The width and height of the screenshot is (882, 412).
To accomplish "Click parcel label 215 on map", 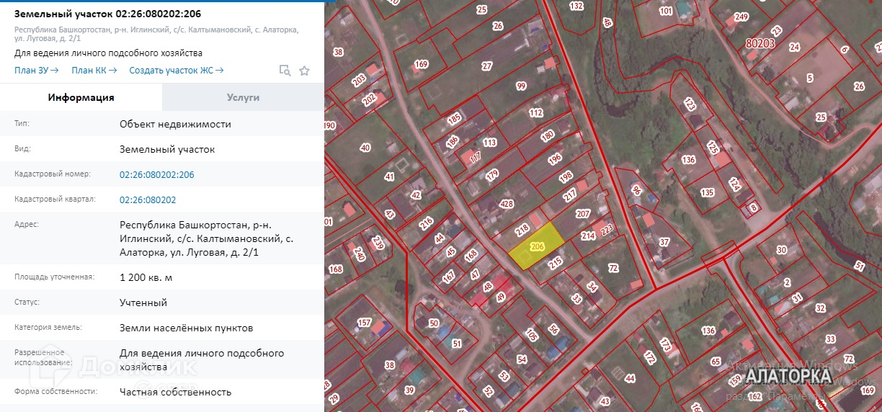I will (x=555, y=264).
